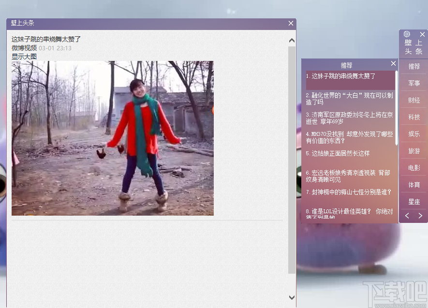This screenshot has width=428, height=308.
Task: Click the girl dancing photo thumbnail
Action: [x=113, y=138]
